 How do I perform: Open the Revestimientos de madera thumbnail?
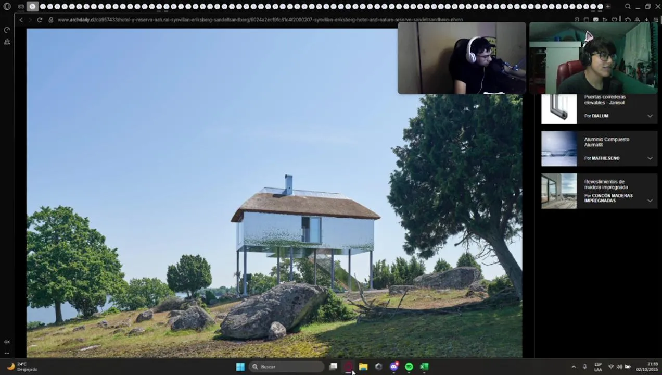tap(559, 191)
